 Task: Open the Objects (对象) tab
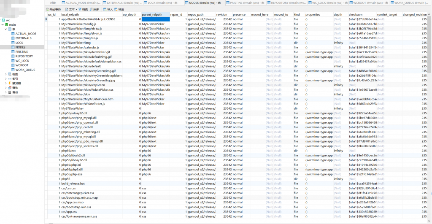(53, 3)
